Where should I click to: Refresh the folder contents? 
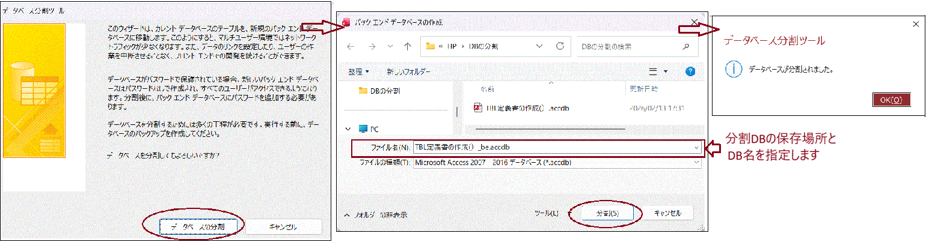tap(559, 46)
